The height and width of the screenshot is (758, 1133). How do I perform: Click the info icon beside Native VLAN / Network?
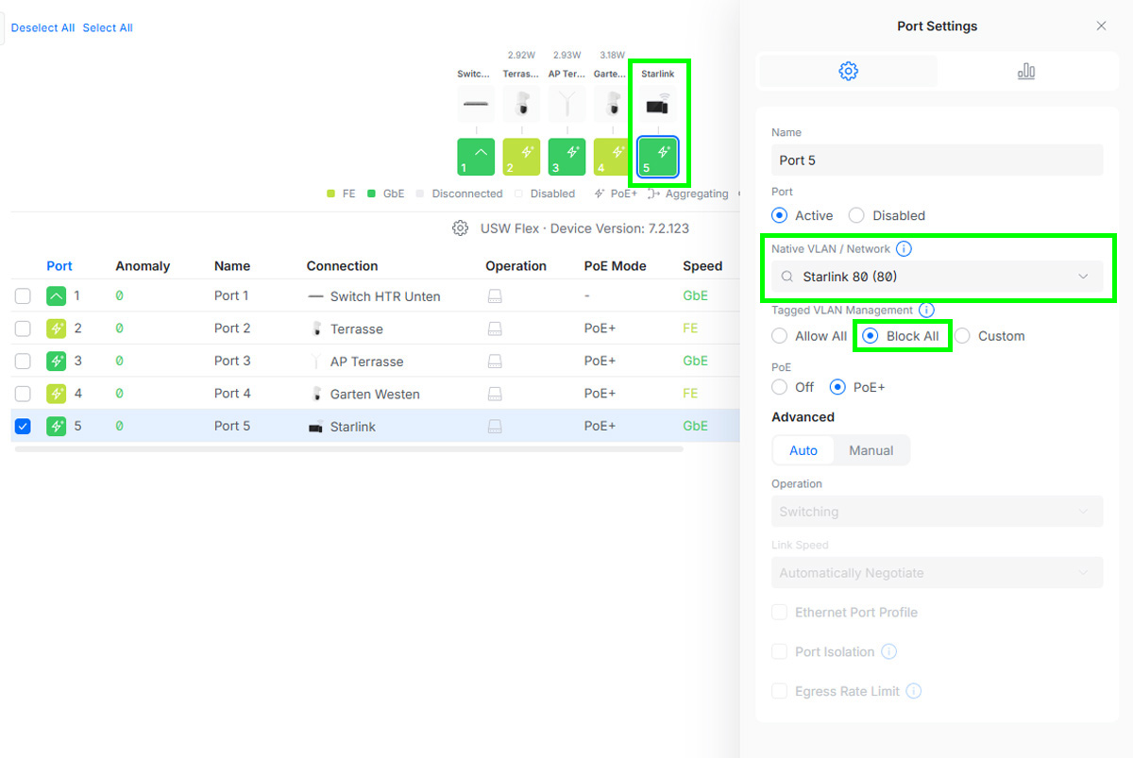click(904, 249)
